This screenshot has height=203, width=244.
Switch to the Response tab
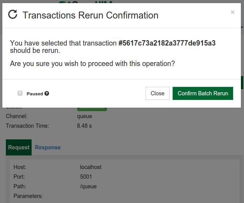[48, 147]
